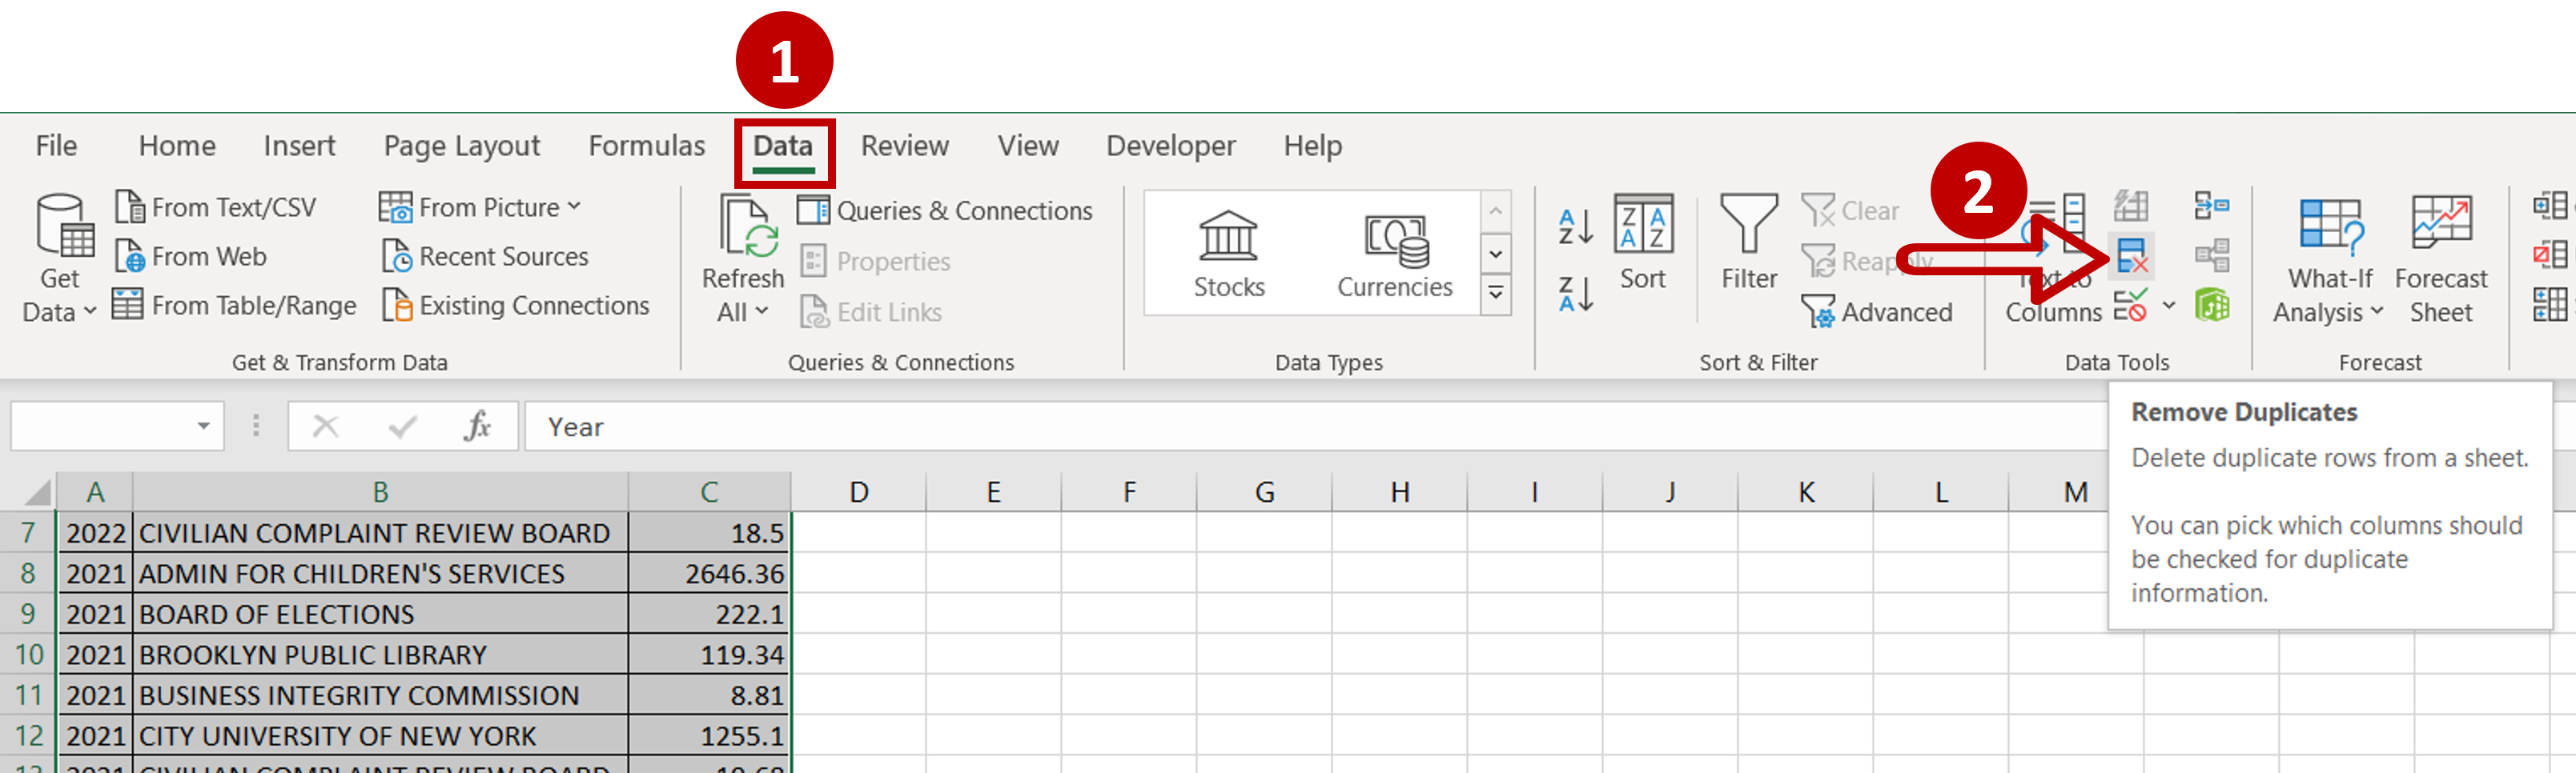Image resolution: width=2576 pixels, height=773 pixels.
Task: Click the Remove Duplicates icon
Action: [2132, 258]
